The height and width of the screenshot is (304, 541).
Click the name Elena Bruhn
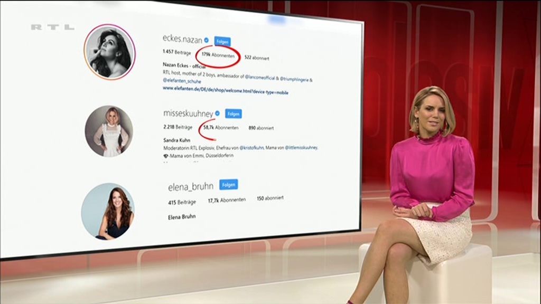point(182,217)
